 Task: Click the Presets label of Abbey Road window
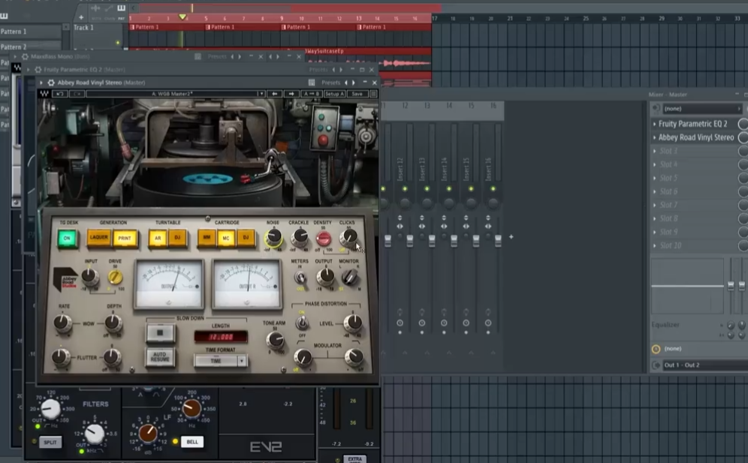330,83
